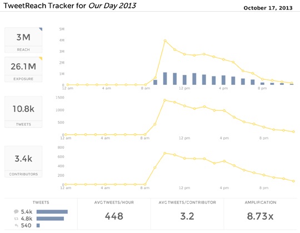Screen dimensions: 300x233
Task: Click the retweet icon beside 4.8k
Action: pyautogui.click(x=16, y=219)
